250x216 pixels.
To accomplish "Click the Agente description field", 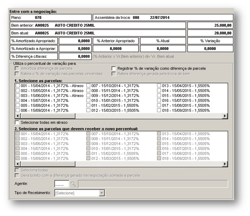I will (x=153, y=184).
